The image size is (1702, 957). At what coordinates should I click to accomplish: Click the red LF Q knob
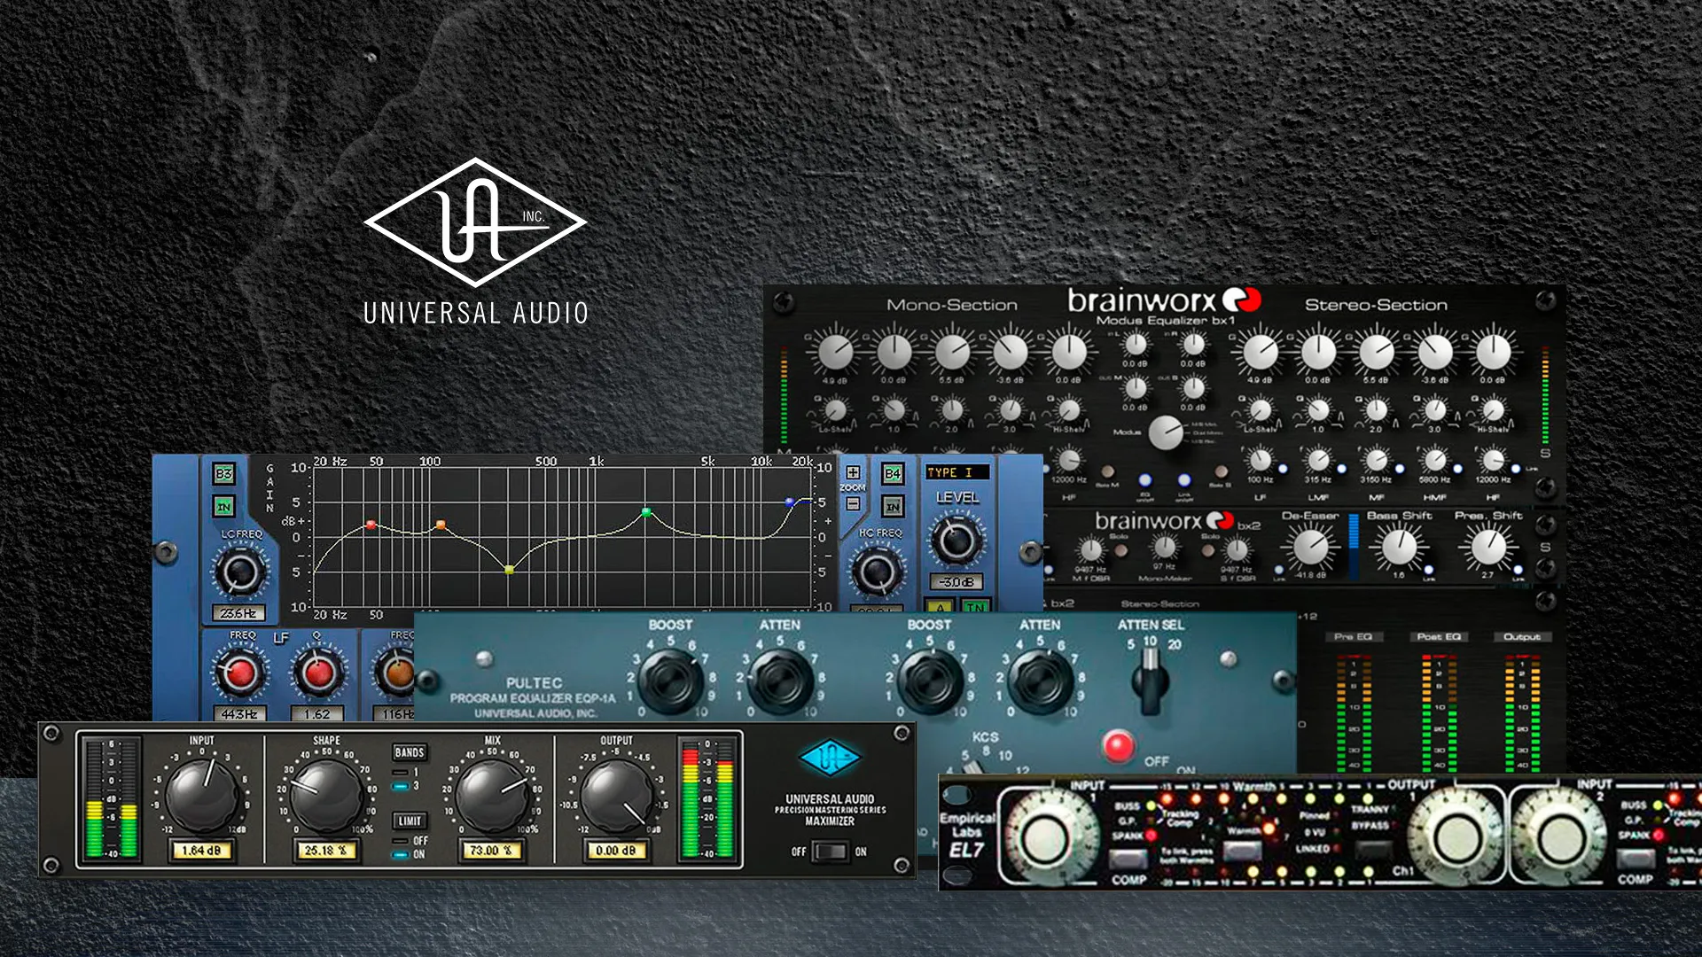[x=317, y=673]
